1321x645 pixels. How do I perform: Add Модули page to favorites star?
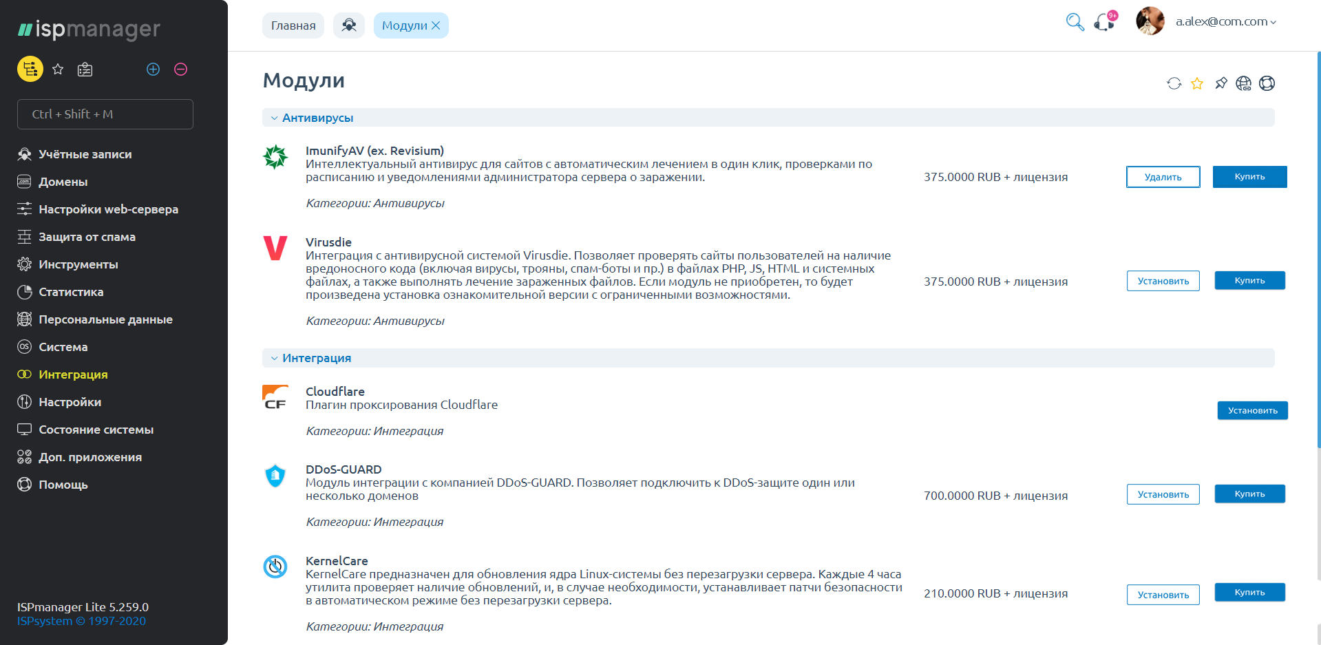pos(1197,83)
